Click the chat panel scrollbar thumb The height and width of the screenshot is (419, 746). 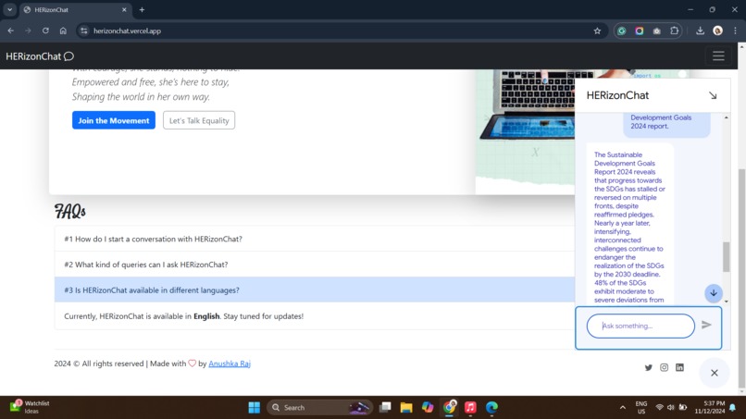(x=726, y=257)
